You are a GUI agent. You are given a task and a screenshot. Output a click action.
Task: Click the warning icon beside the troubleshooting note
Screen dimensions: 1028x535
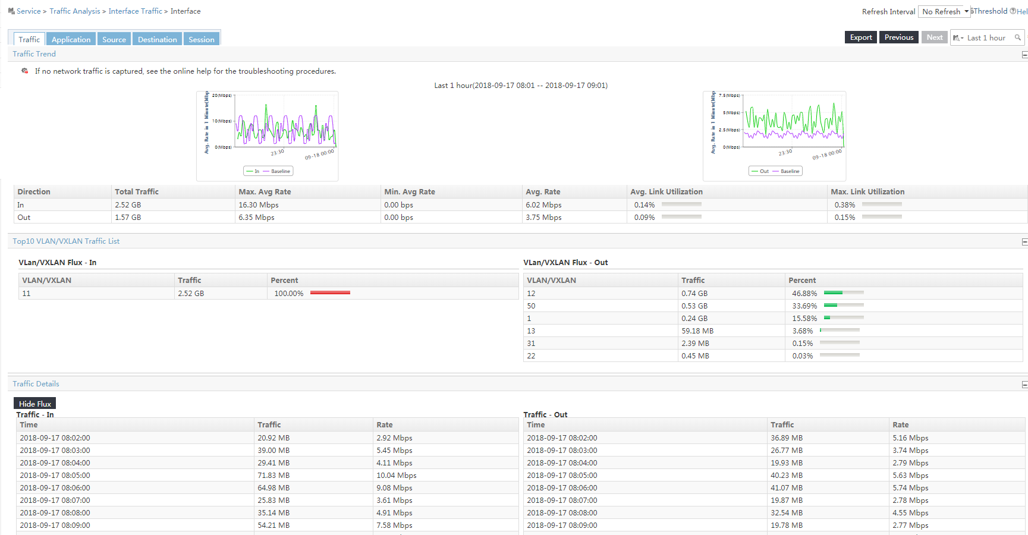coord(25,71)
